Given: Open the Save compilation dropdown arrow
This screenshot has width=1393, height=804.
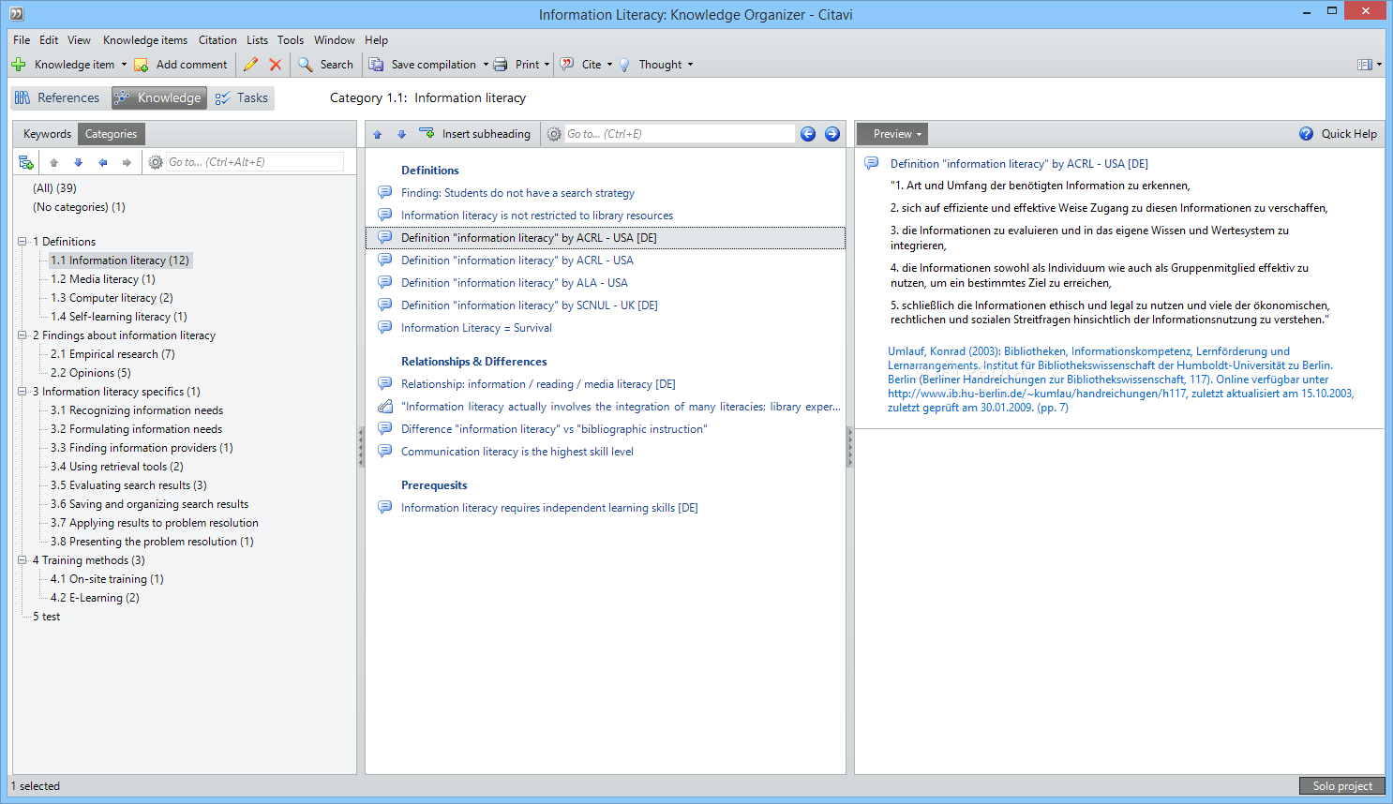Looking at the screenshot, I should point(486,65).
